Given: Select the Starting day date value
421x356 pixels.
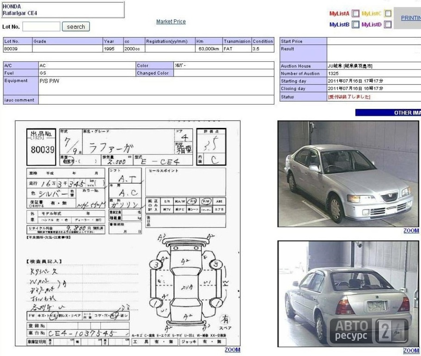Looking at the screenshot, I should click(355, 81).
